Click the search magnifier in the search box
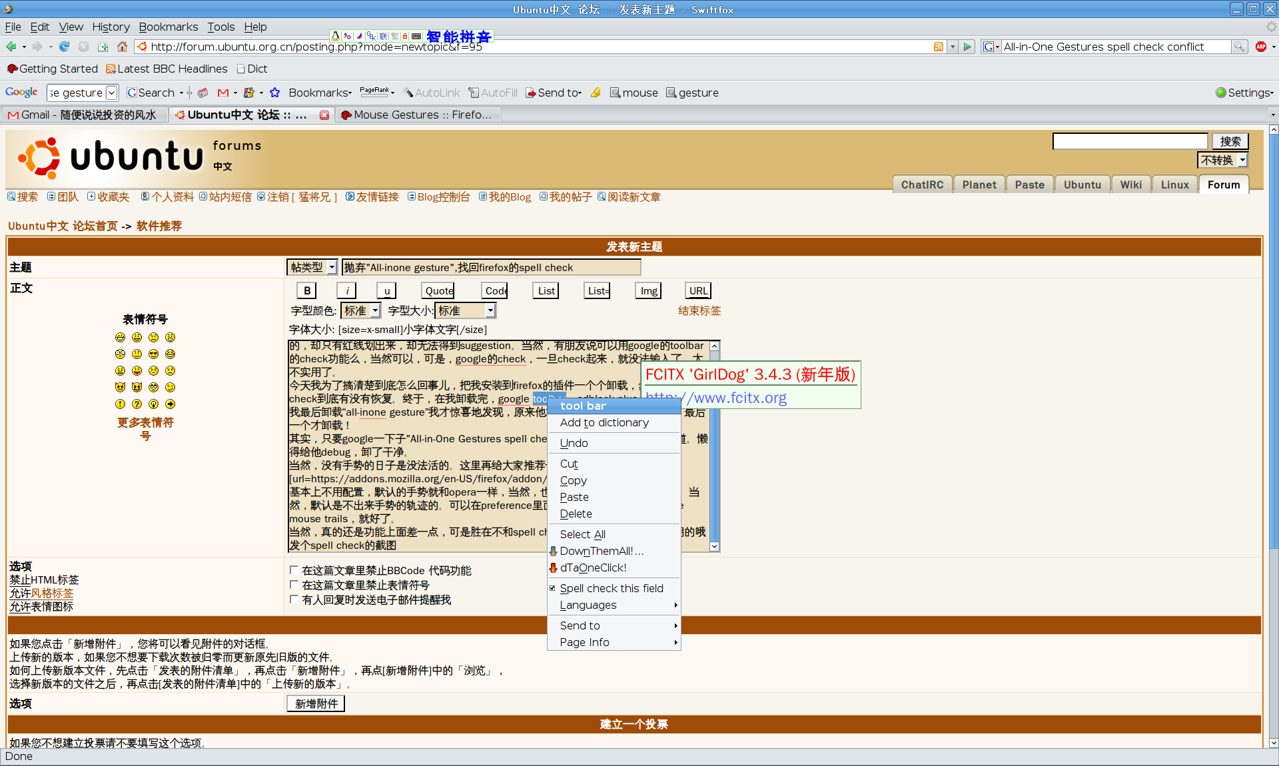Image resolution: width=1279 pixels, height=766 pixels. coord(1239,47)
